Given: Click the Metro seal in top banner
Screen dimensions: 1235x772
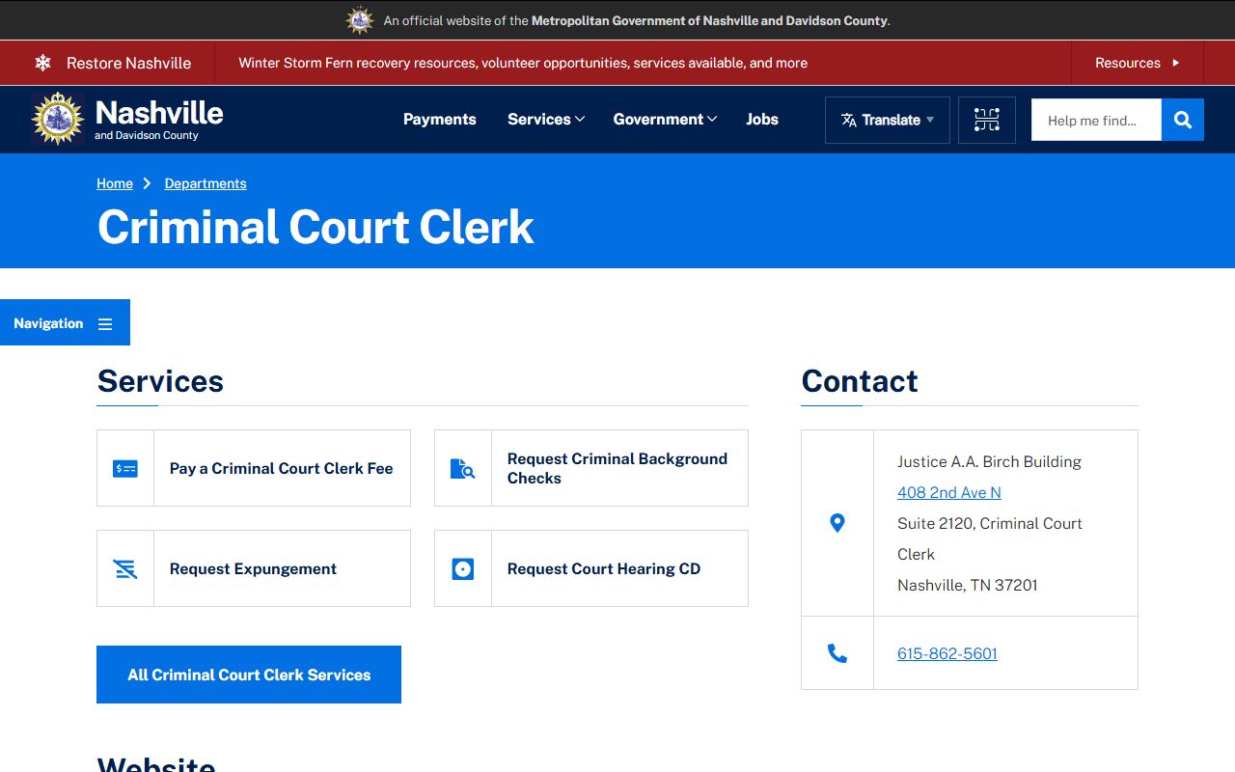Looking at the screenshot, I should click(360, 20).
